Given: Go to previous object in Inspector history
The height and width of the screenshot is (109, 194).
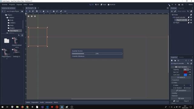Looking at the screenshot, I should click(x=186, y=61).
